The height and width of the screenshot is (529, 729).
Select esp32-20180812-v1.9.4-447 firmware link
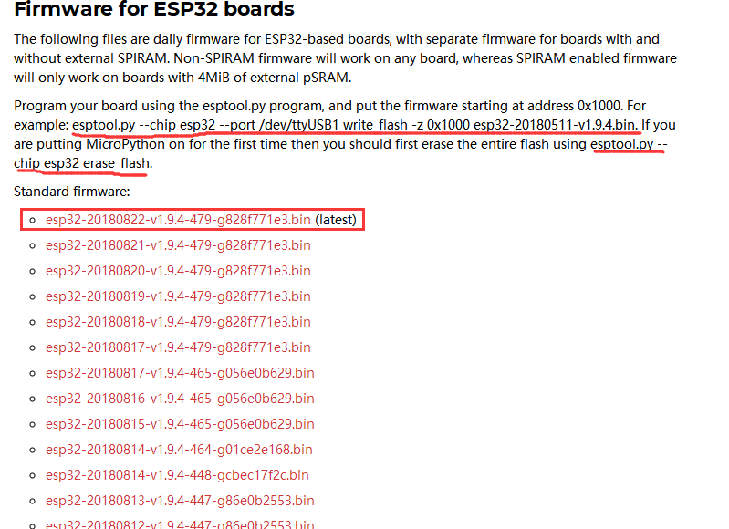click(180, 524)
